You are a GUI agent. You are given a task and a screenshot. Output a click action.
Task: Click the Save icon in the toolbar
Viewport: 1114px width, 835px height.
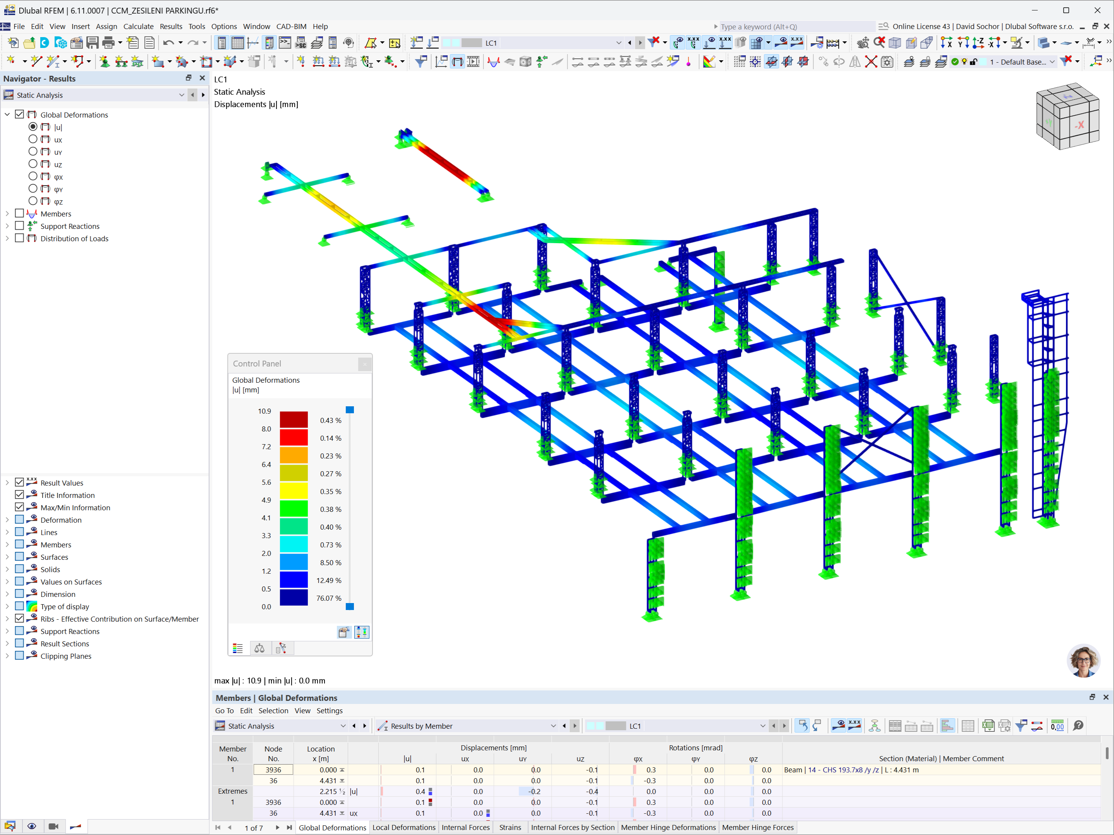pos(92,43)
